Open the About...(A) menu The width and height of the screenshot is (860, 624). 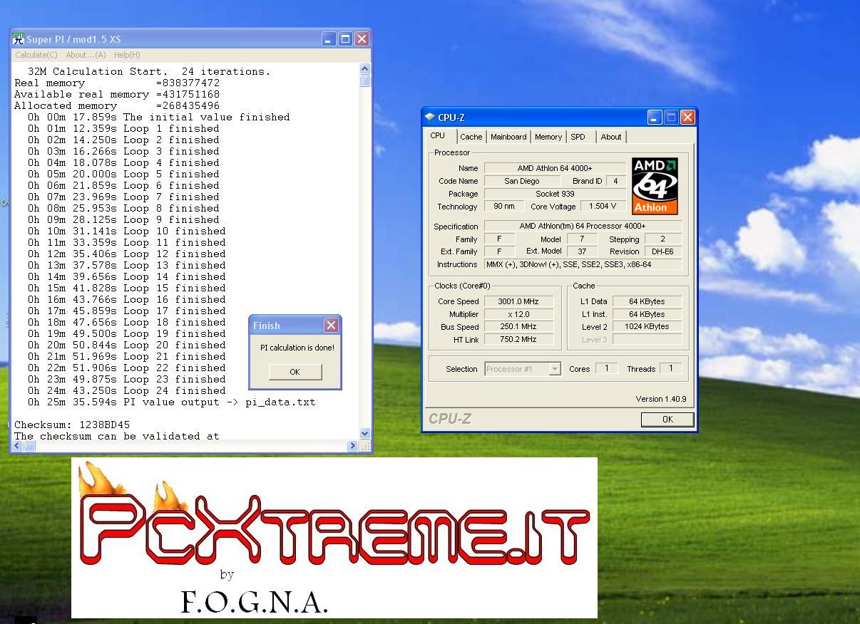[x=86, y=55]
